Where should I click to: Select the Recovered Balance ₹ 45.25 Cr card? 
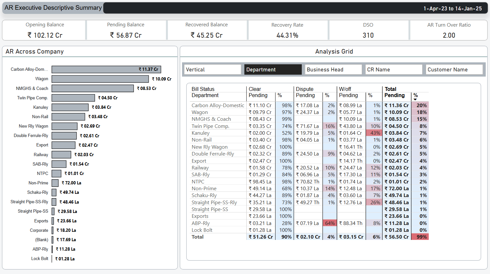coord(207,30)
